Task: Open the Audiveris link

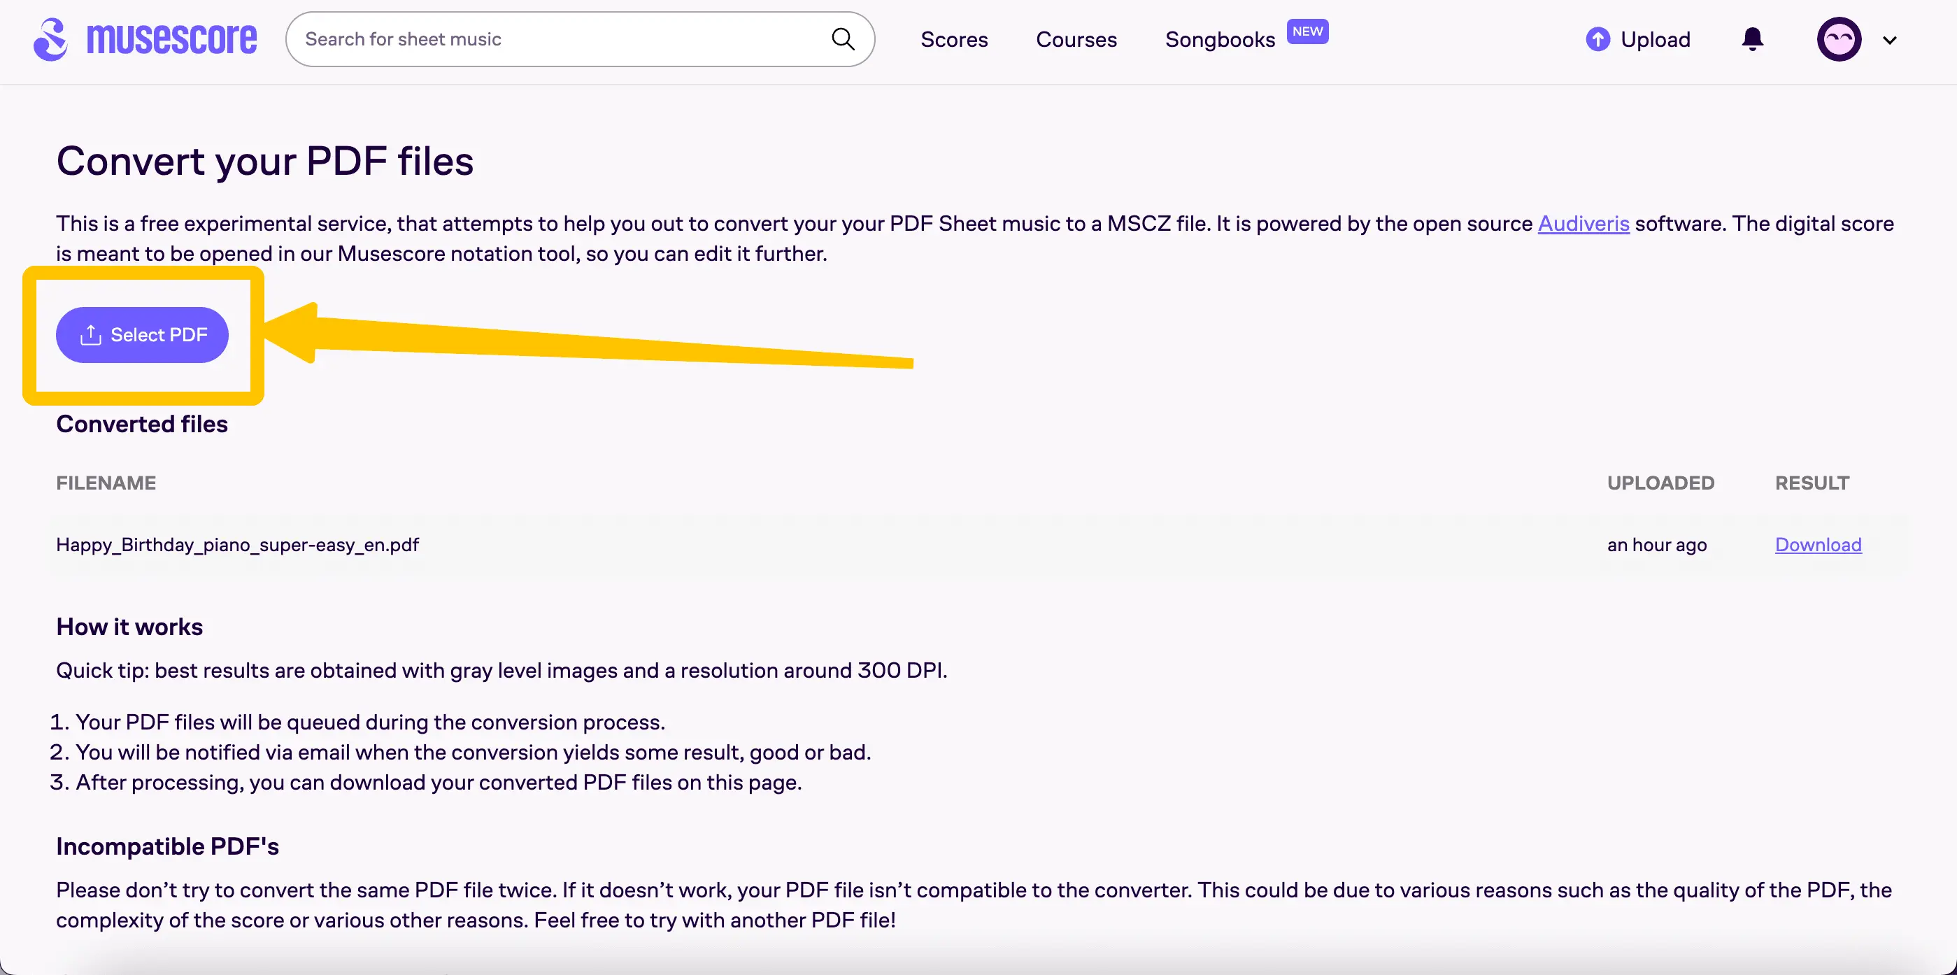Action: click(x=1584, y=223)
